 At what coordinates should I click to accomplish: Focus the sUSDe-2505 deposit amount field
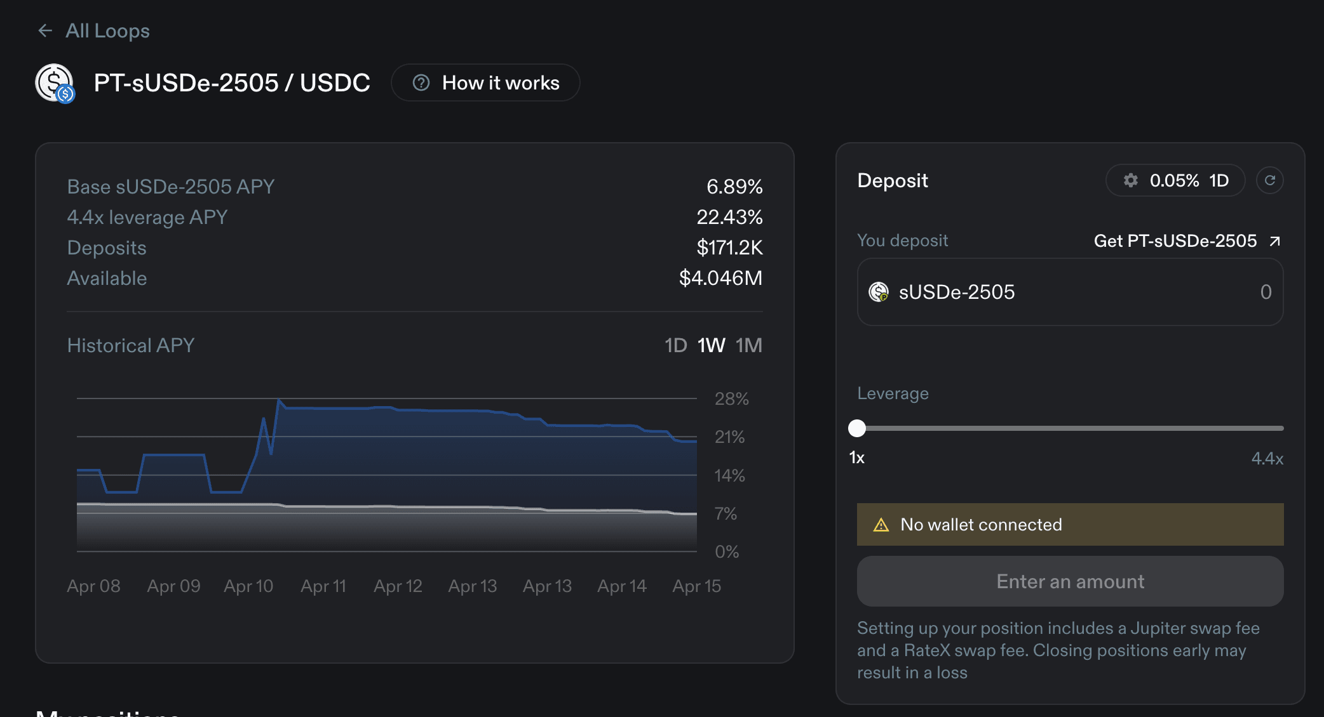[x=1144, y=292]
